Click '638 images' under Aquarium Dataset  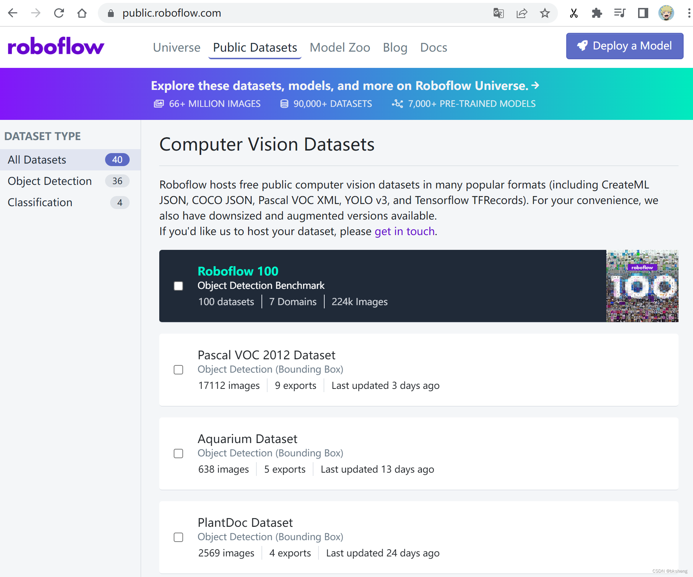click(x=224, y=469)
